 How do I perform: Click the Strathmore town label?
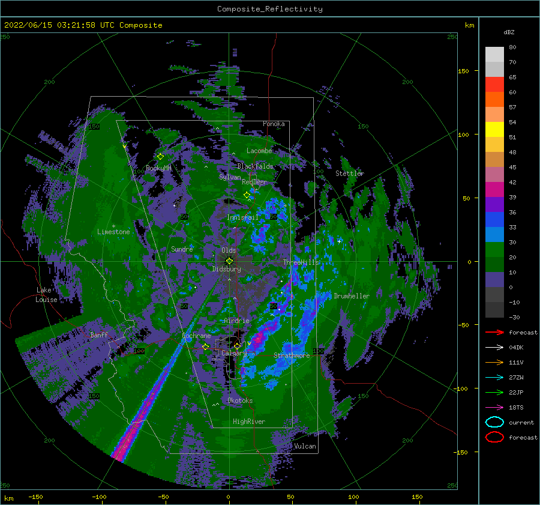click(292, 355)
